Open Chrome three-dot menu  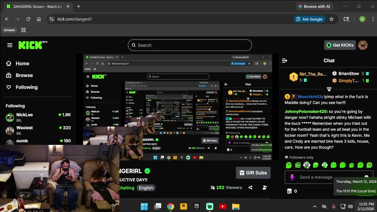pyautogui.click(x=373, y=19)
